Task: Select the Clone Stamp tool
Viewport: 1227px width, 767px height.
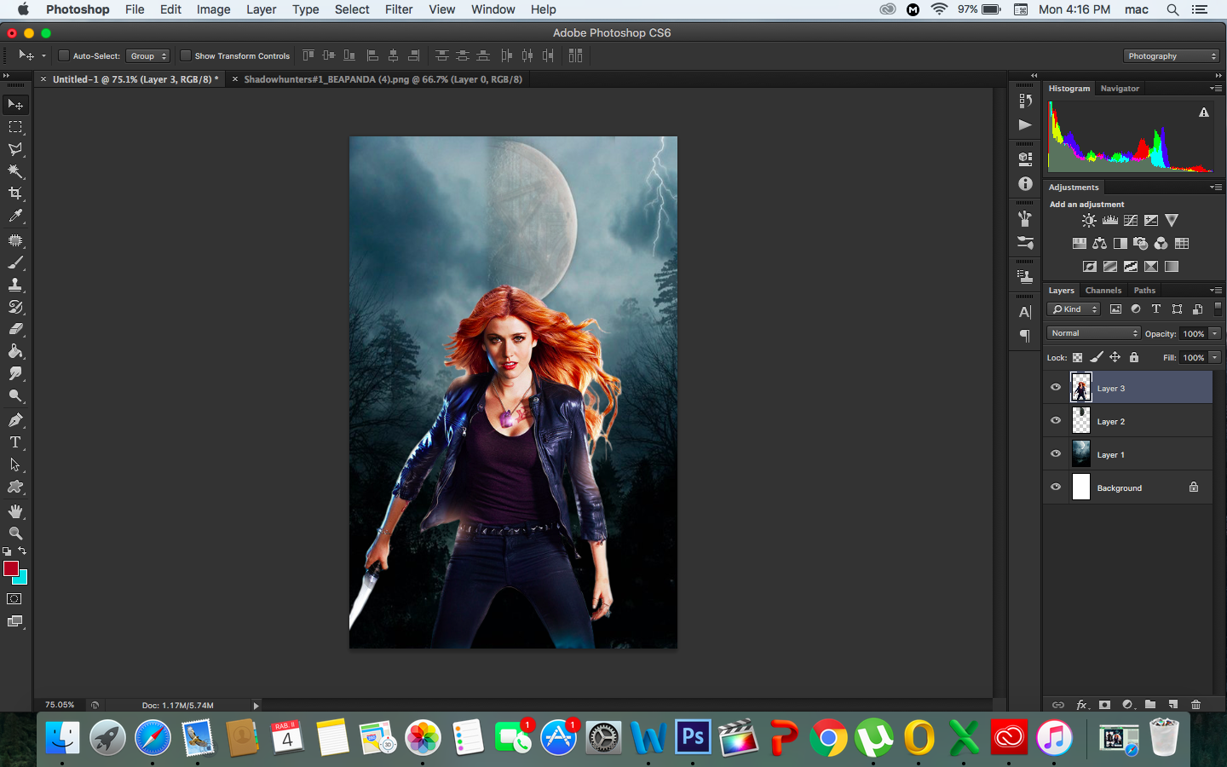Action: [15, 285]
